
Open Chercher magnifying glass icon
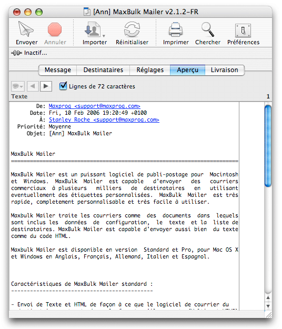click(208, 29)
